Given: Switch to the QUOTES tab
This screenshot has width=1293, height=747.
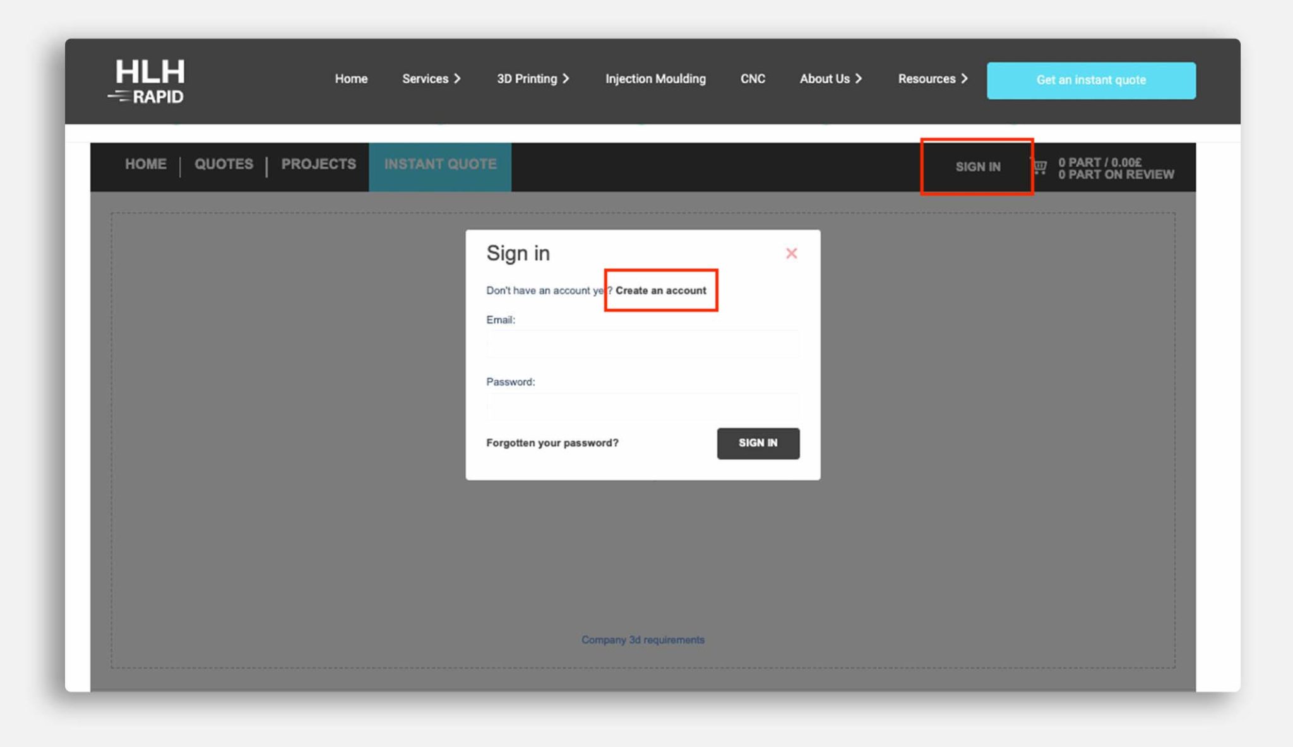Looking at the screenshot, I should 223,164.
